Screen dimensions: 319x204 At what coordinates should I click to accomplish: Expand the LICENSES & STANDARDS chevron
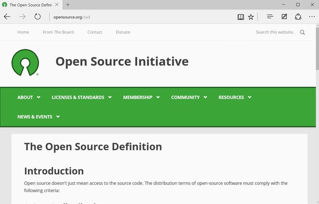tap(110, 97)
